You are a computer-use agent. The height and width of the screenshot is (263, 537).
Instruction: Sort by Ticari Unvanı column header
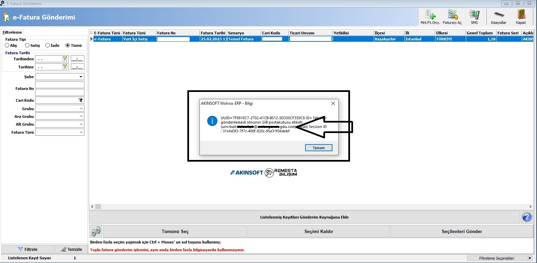pyautogui.click(x=311, y=33)
